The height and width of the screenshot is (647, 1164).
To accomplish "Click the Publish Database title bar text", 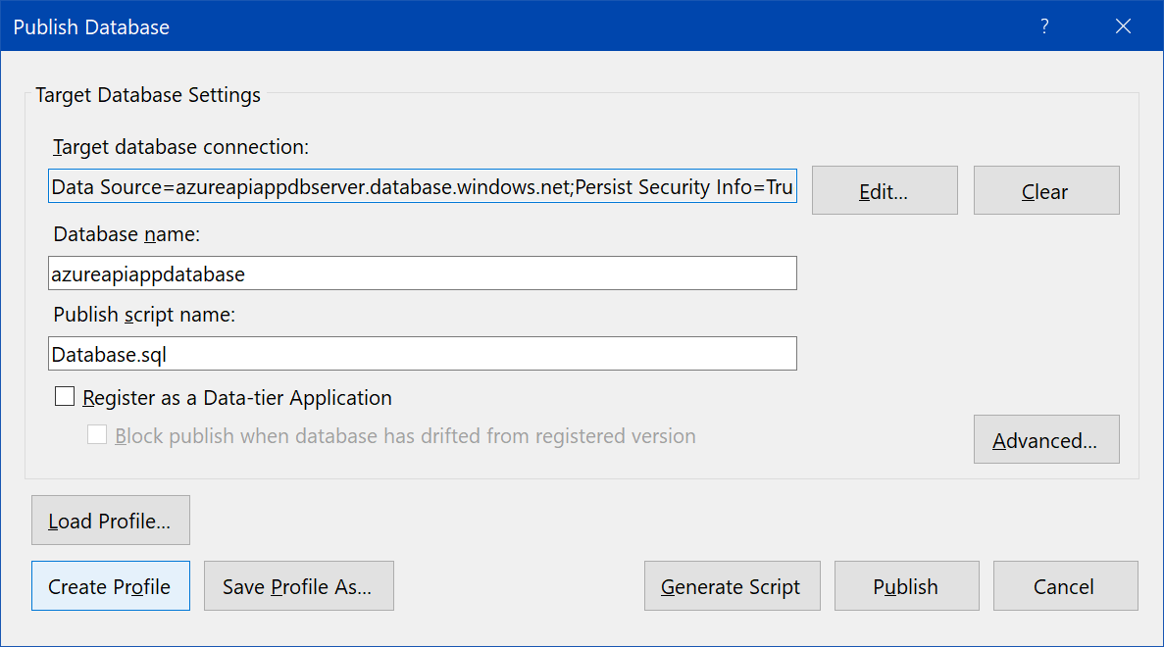I will [x=91, y=27].
